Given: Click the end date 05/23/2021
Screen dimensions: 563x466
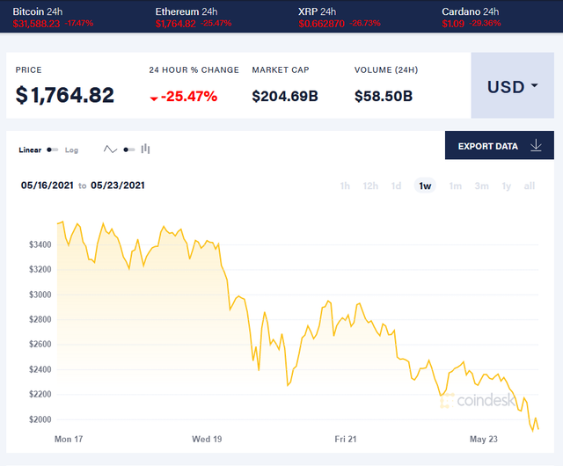Looking at the screenshot, I should (x=117, y=186).
